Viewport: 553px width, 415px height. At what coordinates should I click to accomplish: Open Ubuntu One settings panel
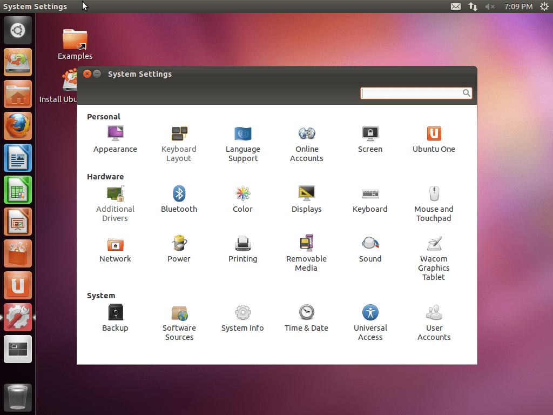(434, 139)
